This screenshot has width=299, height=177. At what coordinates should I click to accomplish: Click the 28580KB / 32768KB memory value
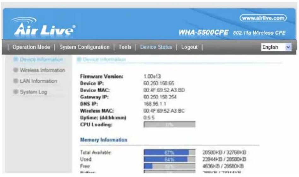coord(225,152)
